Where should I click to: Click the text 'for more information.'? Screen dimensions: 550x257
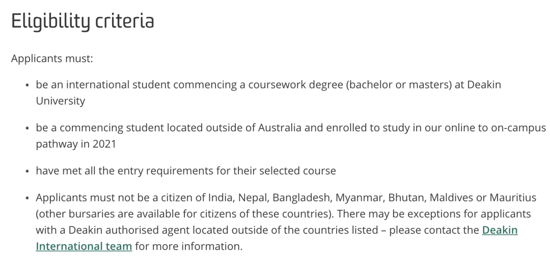coord(189,246)
